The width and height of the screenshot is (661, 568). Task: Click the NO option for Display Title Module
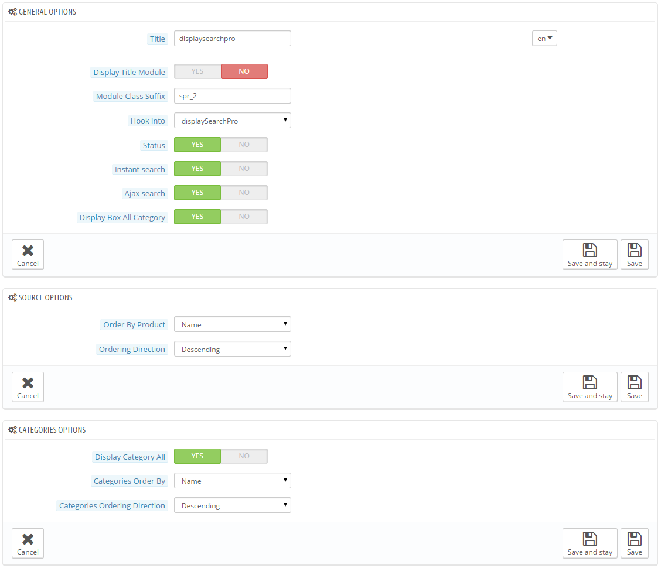(244, 71)
